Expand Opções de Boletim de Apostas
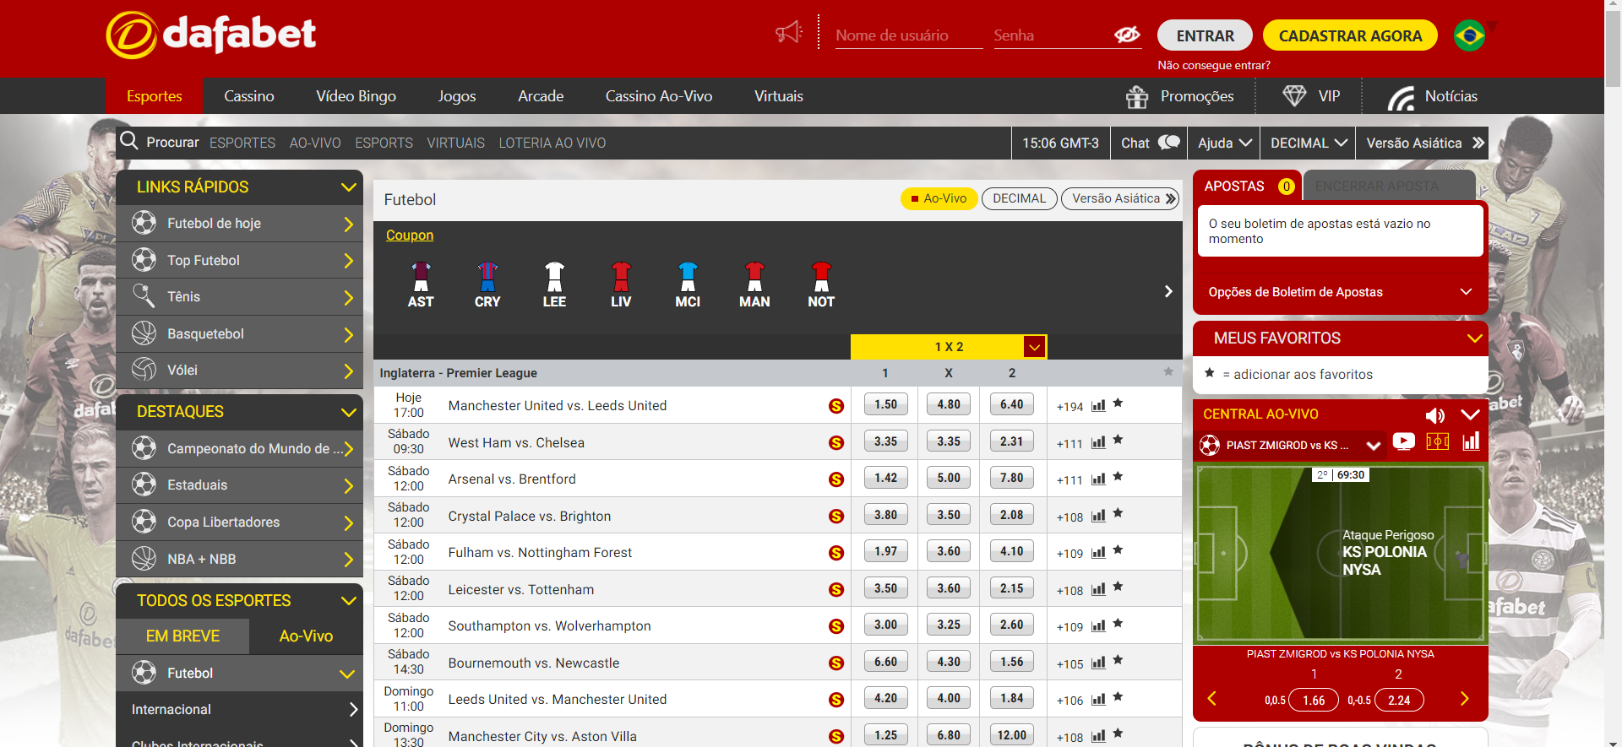Viewport: 1622px width, 747px height. coord(1467,292)
